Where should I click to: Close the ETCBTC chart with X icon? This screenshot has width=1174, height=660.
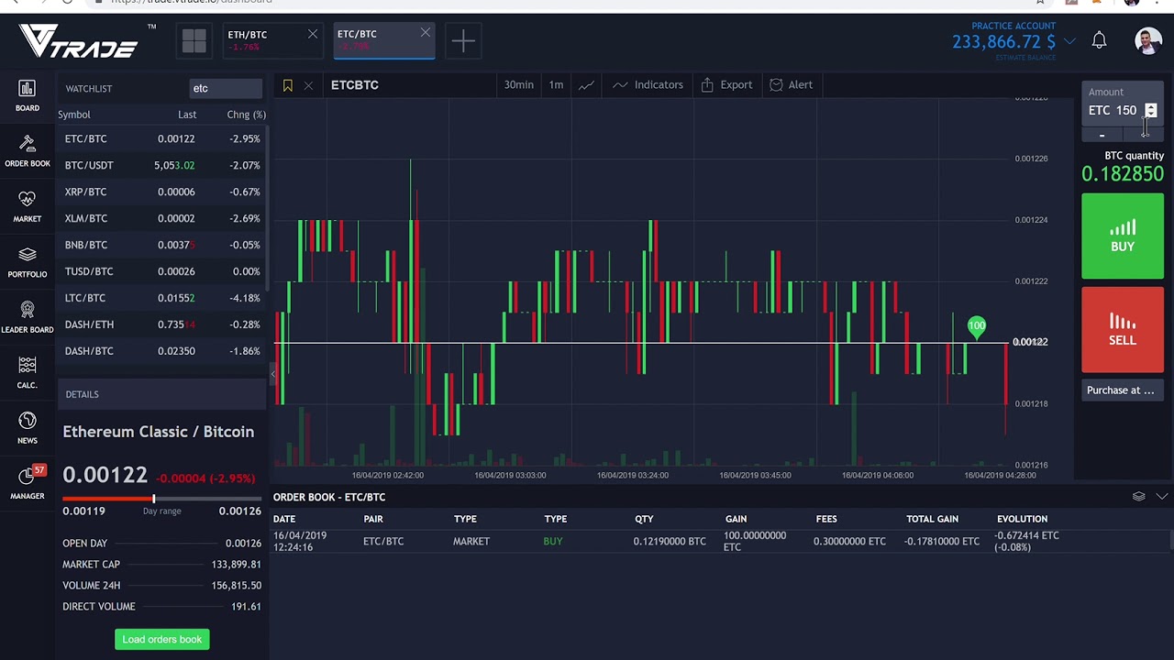pyautogui.click(x=308, y=85)
